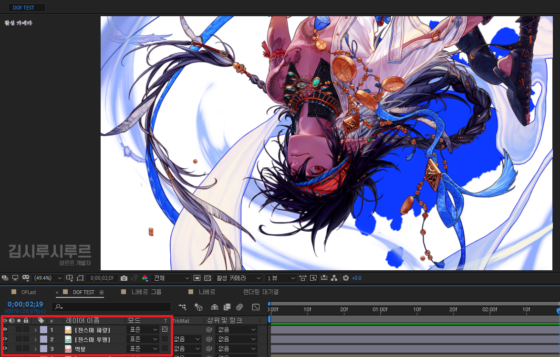
Task: Expand the 진스마 투명 layer properties
Action: tap(35, 339)
